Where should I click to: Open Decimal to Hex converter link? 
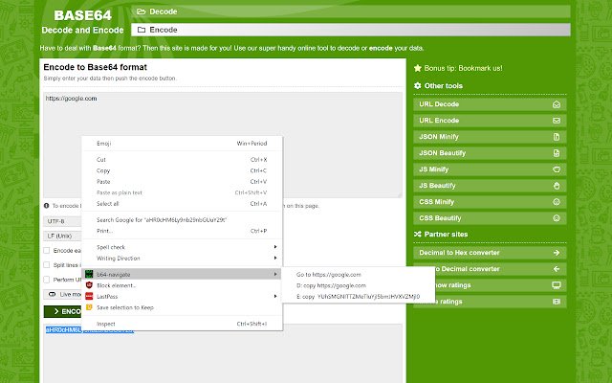[490, 253]
